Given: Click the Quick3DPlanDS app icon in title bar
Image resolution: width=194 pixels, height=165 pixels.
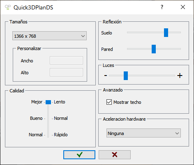Looking at the screenshot, I should click(8, 7).
